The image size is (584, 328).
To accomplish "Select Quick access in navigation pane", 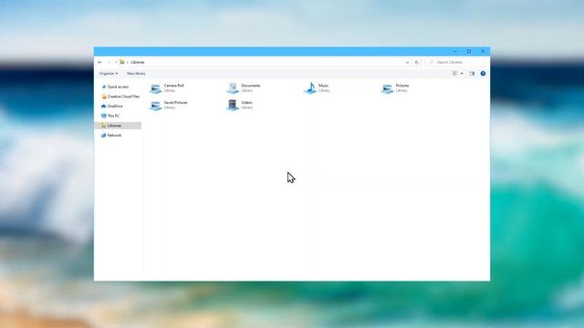I will click(x=118, y=87).
